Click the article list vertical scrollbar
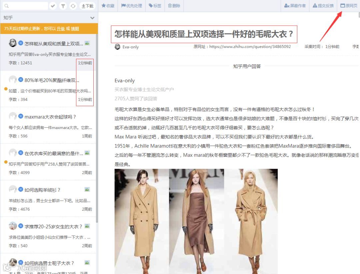360x274 pixels. tap(97, 129)
